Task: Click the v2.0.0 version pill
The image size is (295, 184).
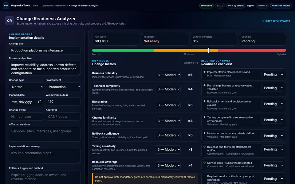Action: point(220,6)
